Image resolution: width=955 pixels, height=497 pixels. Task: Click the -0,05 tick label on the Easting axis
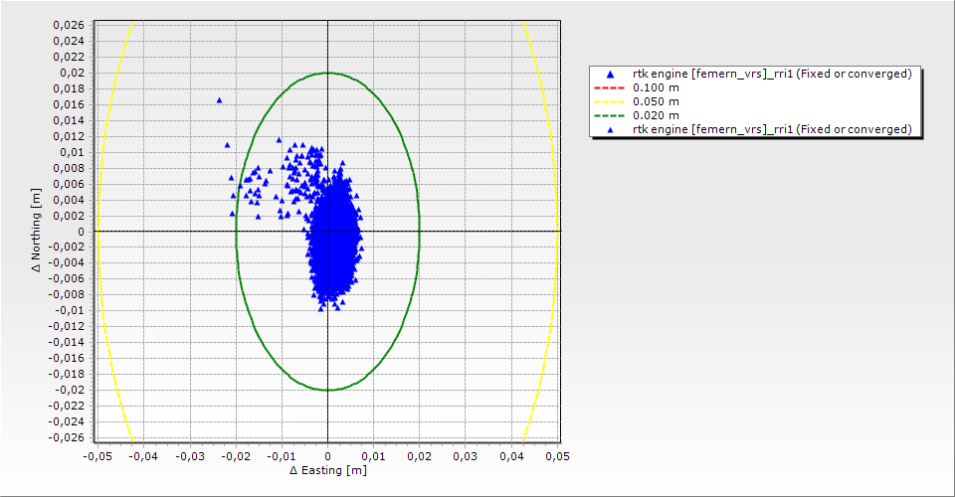click(x=97, y=456)
